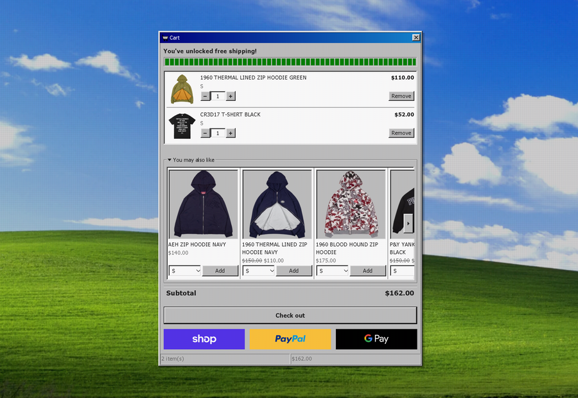This screenshot has height=398, width=578.
Task: Open size dropdown for AEH Zip Hoodie Navy
Action: [185, 271]
